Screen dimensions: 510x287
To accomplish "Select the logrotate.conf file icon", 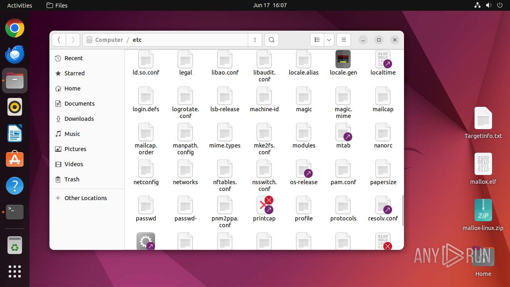I will coord(185,96).
